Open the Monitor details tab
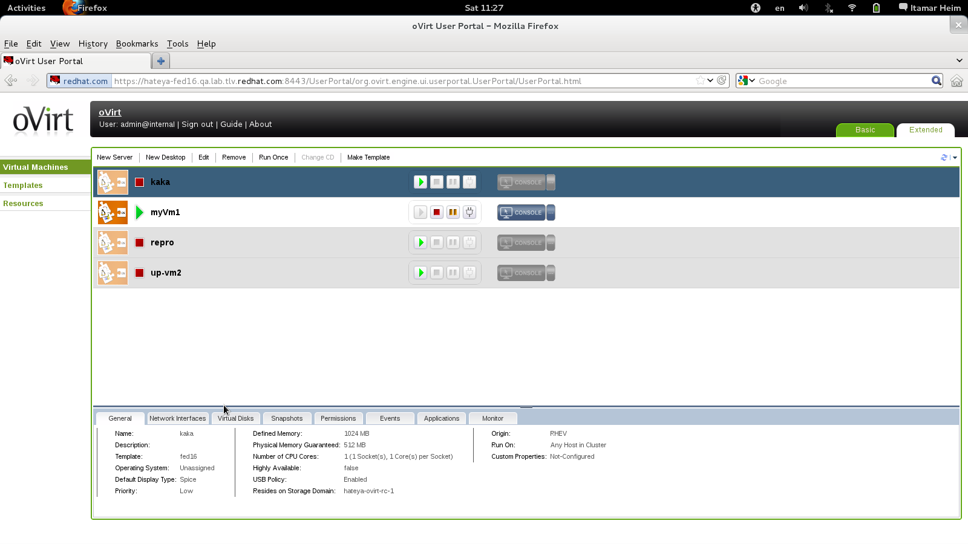Image resolution: width=968 pixels, height=544 pixels. coord(493,418)
